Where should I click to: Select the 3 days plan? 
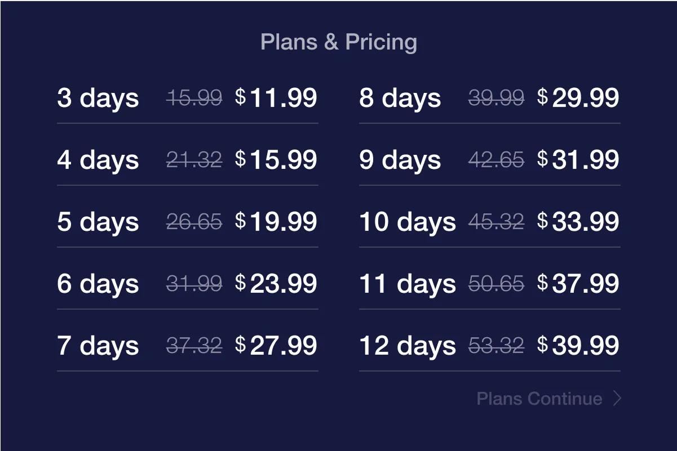187,98
